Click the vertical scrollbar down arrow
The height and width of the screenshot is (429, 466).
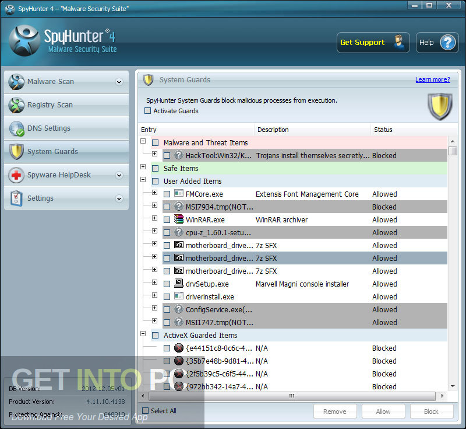tap(453, 386)
